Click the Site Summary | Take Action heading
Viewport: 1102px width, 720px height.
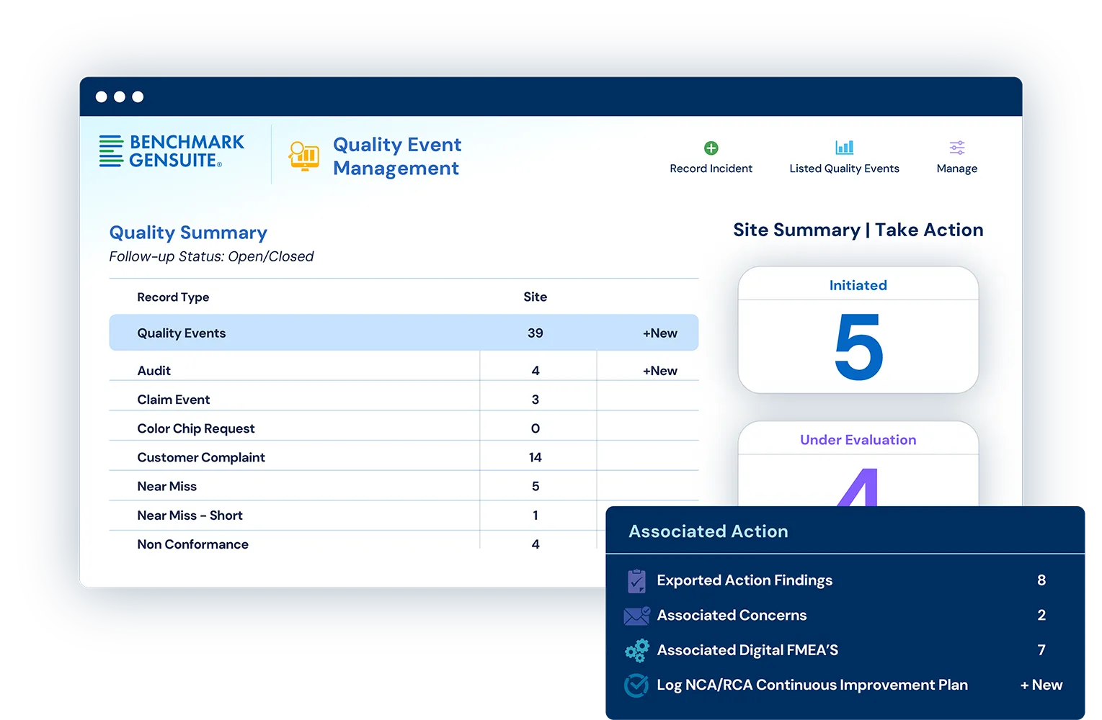[858, 230]
